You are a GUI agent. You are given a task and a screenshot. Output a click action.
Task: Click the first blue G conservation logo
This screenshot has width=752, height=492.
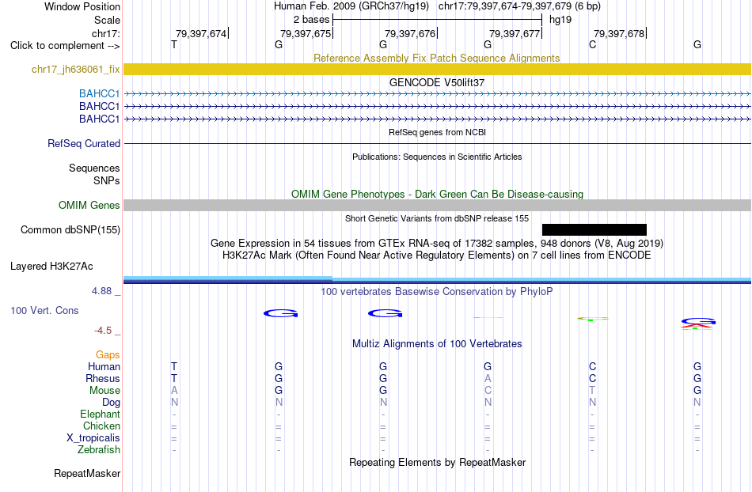(280, 313)
